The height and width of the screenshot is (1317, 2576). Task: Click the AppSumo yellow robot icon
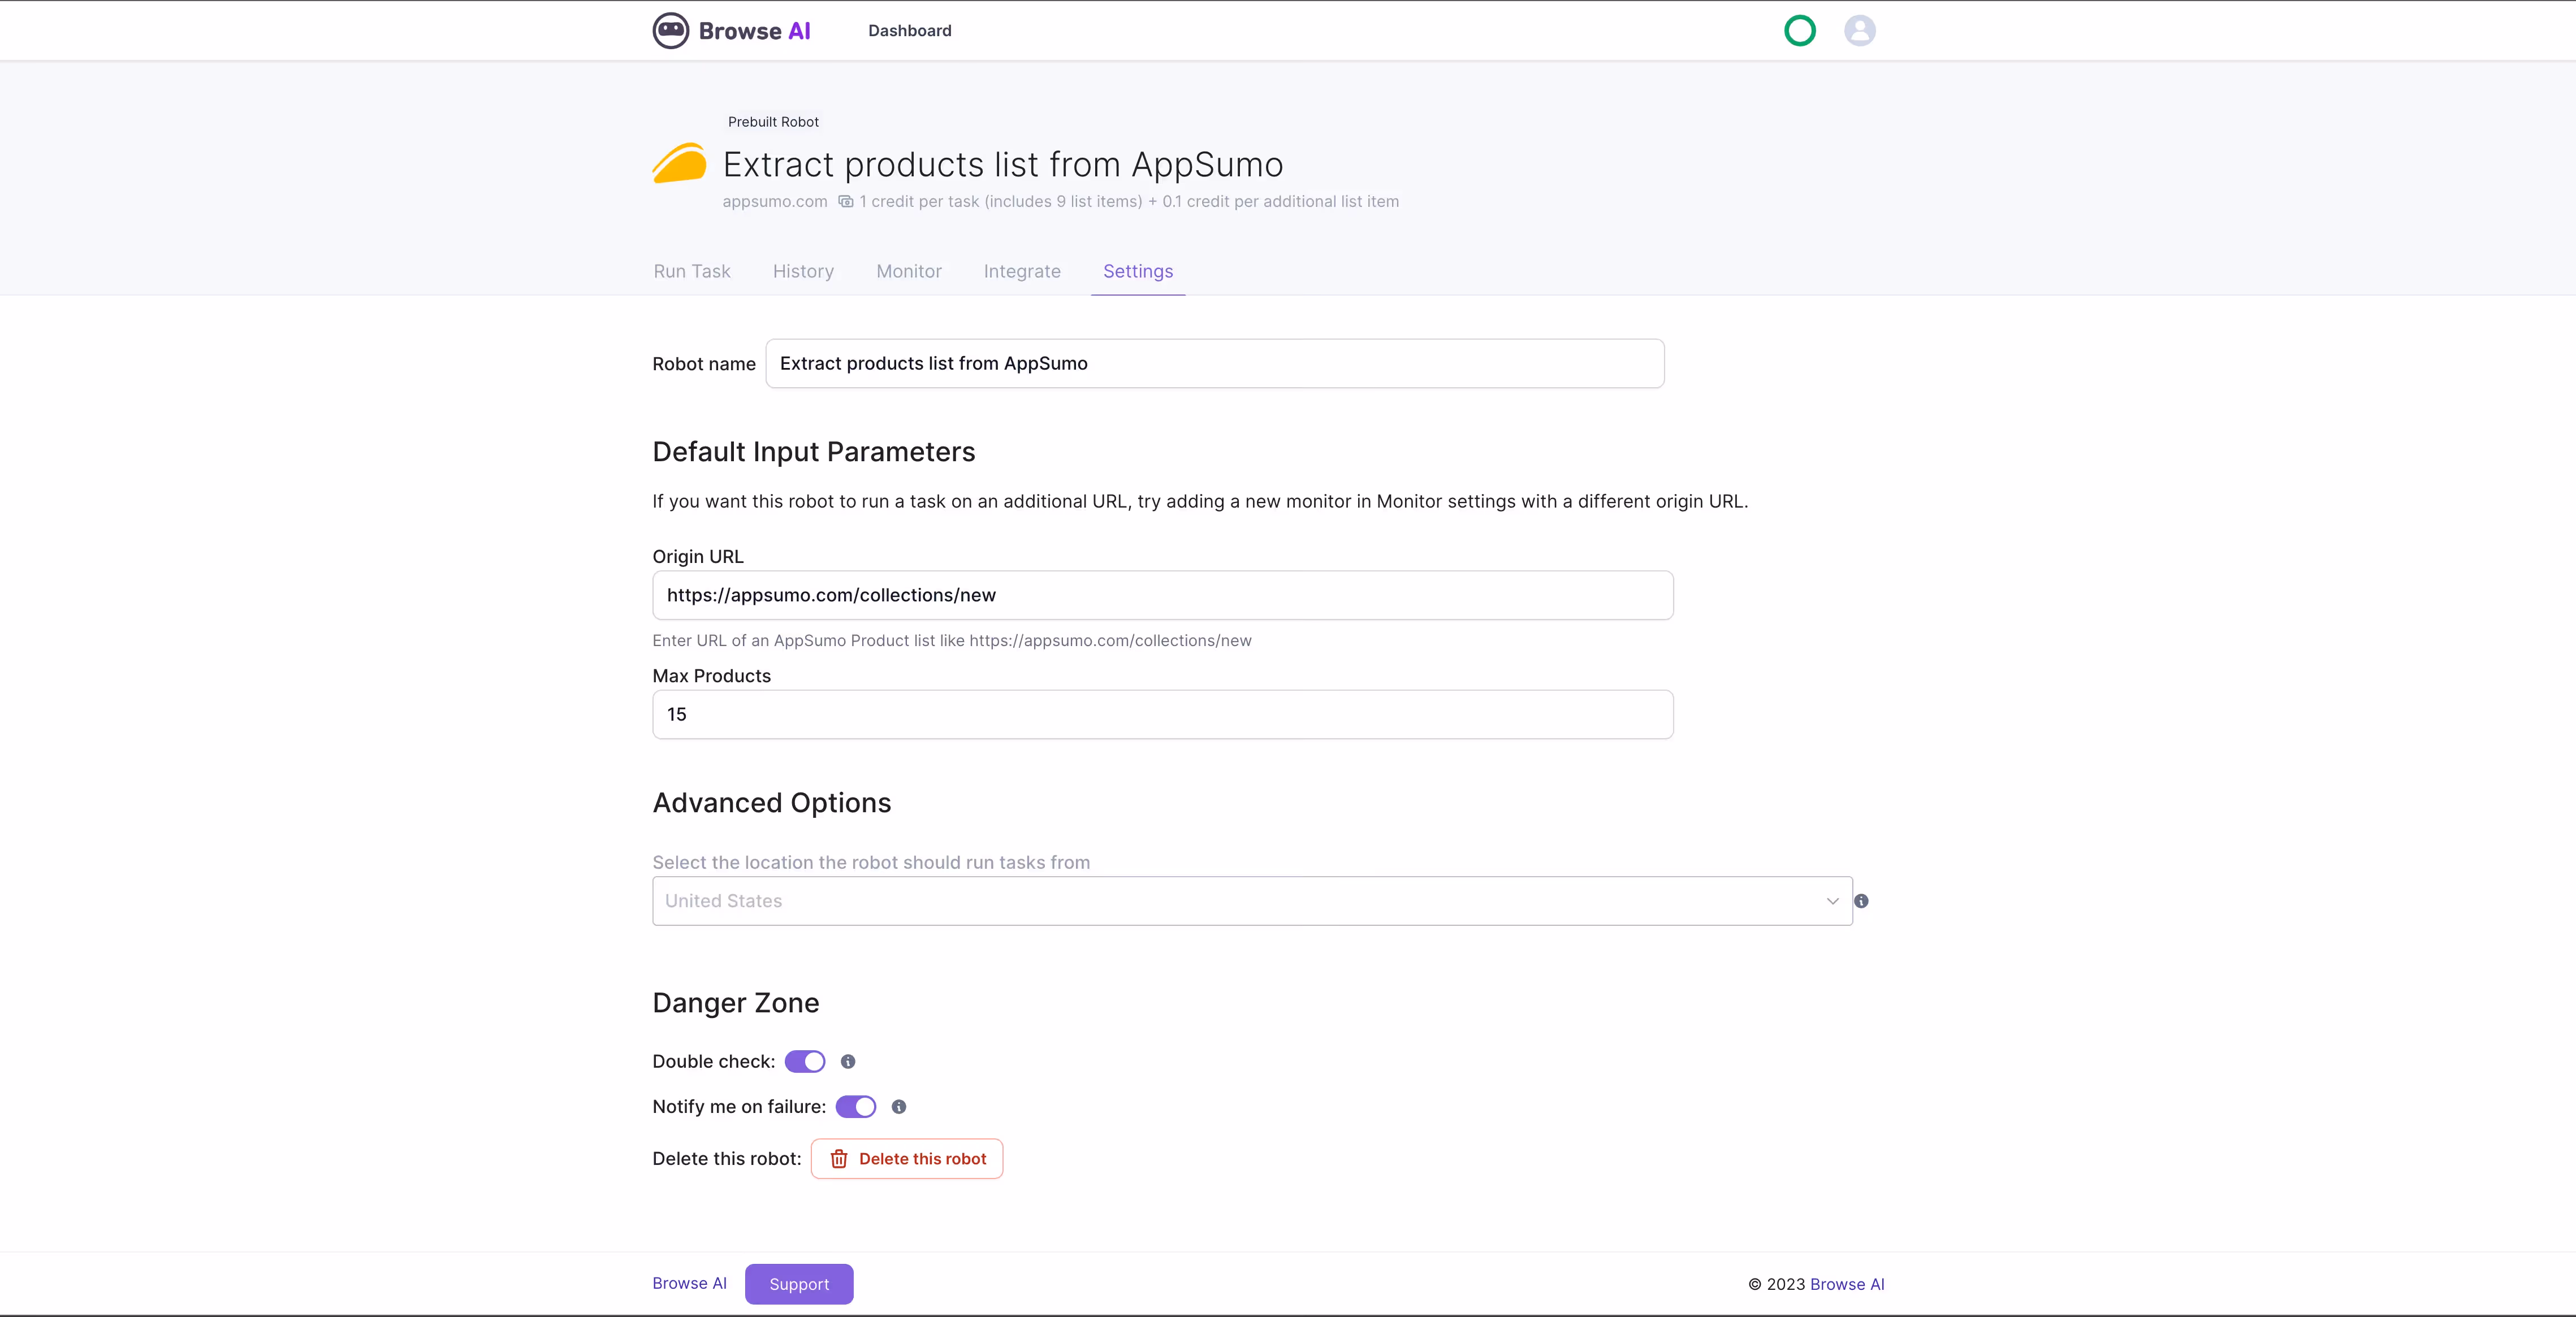click(x=679, y=163)
